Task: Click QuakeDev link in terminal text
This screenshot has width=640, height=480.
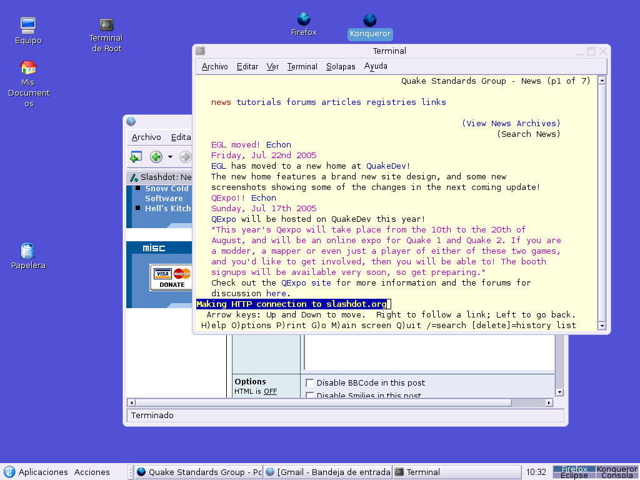Action: (386, 166)
